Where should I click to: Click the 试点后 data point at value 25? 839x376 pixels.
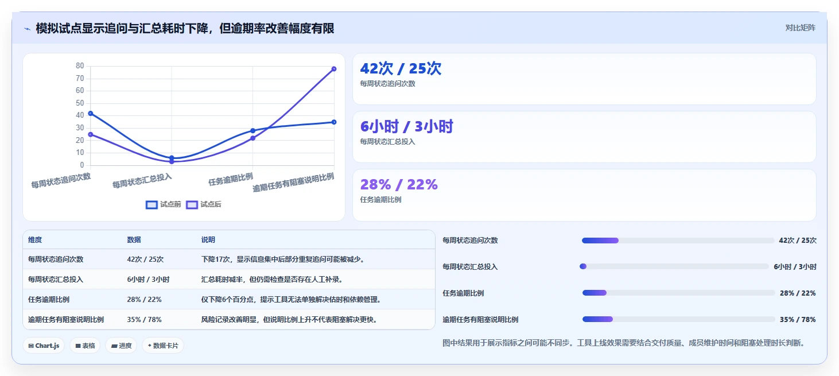90,134
